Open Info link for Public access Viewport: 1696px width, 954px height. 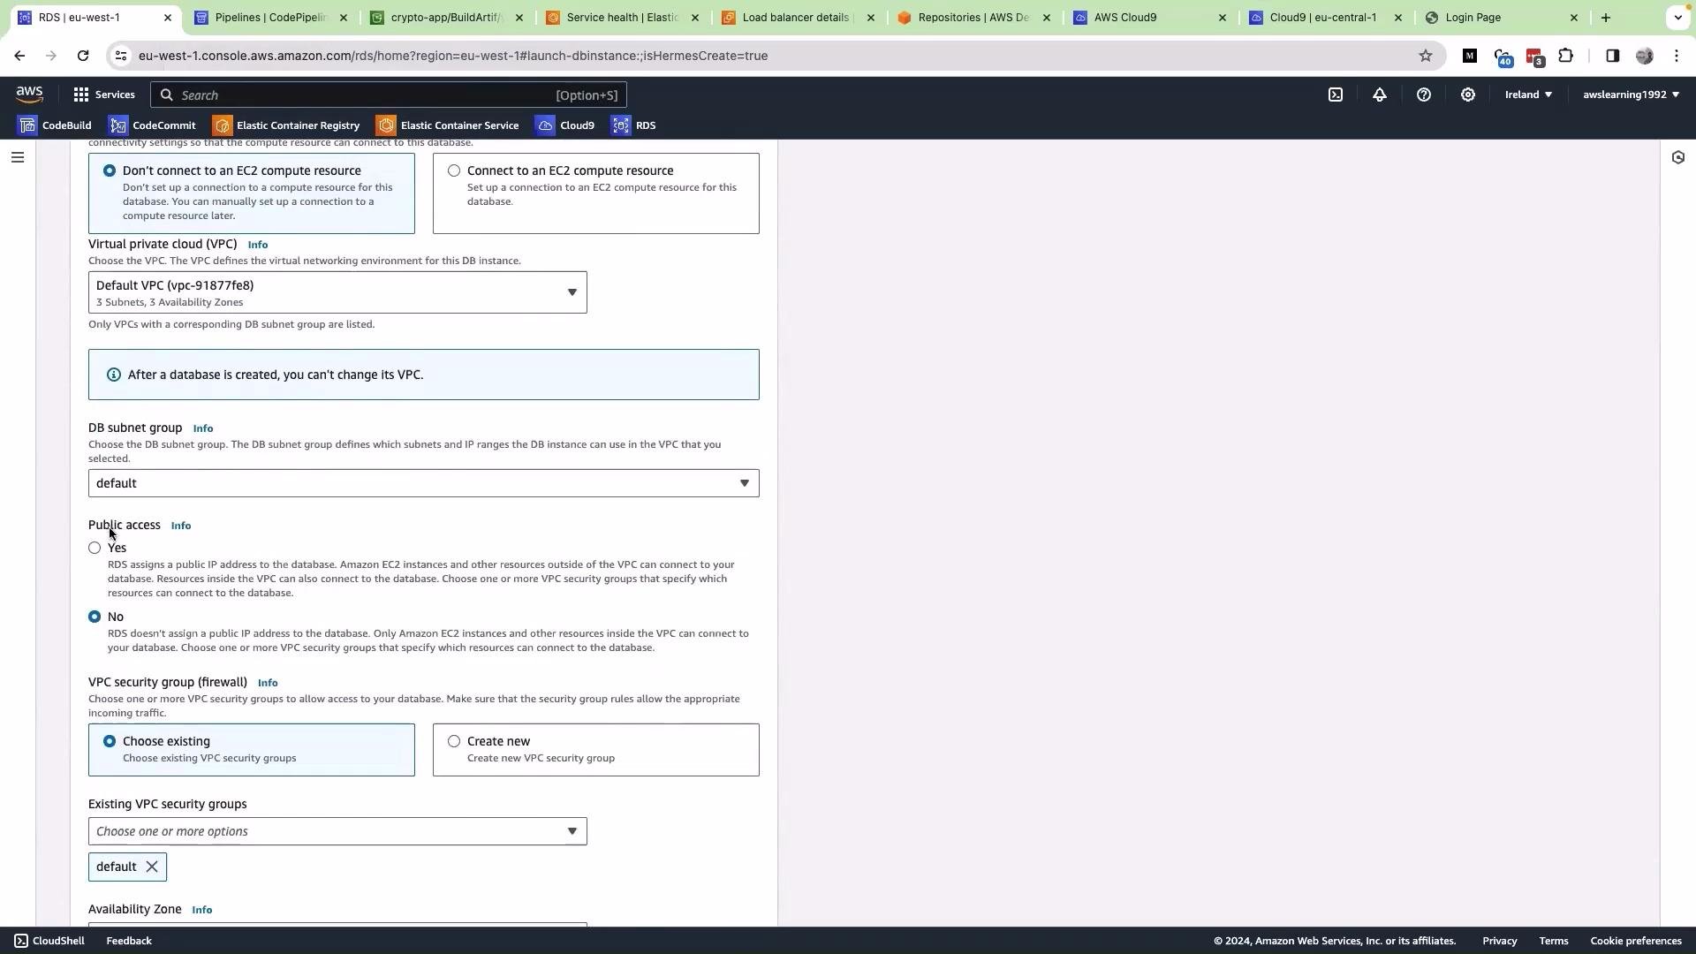coord(181,526)
